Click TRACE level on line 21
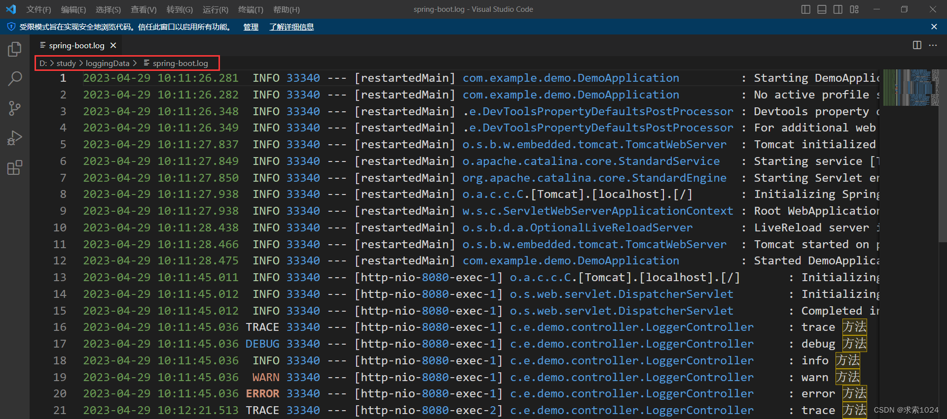Screen dimensions: 947x419 click(x=262, y=410)
